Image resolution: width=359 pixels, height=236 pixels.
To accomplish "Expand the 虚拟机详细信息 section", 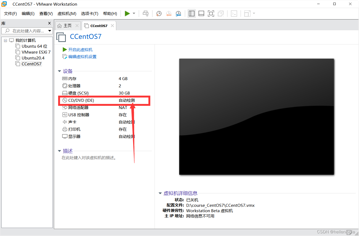I will [160, 193].
